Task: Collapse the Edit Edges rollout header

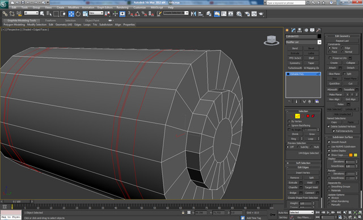Action: [x=303, y=167]
